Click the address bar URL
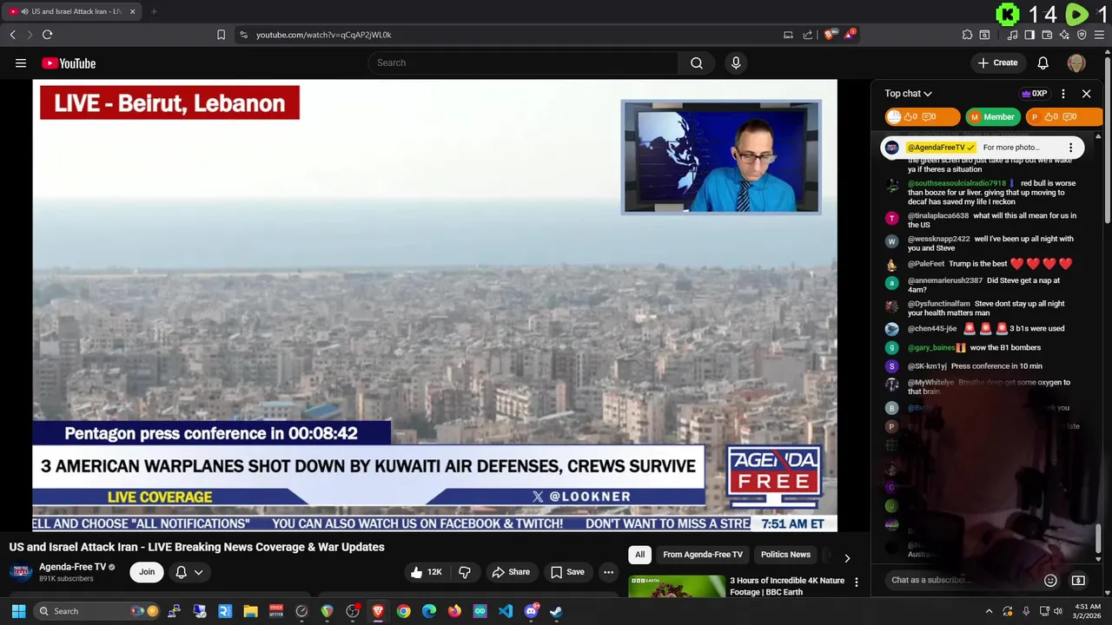This screenshot has height=625, width=1112. click(324, 35)
